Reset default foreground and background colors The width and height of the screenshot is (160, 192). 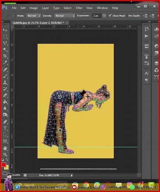(x=3, y=160)
